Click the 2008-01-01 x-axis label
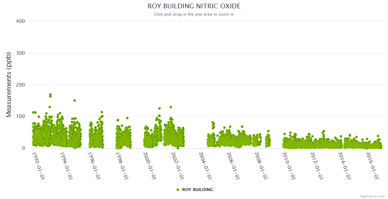 click(261, 166)
